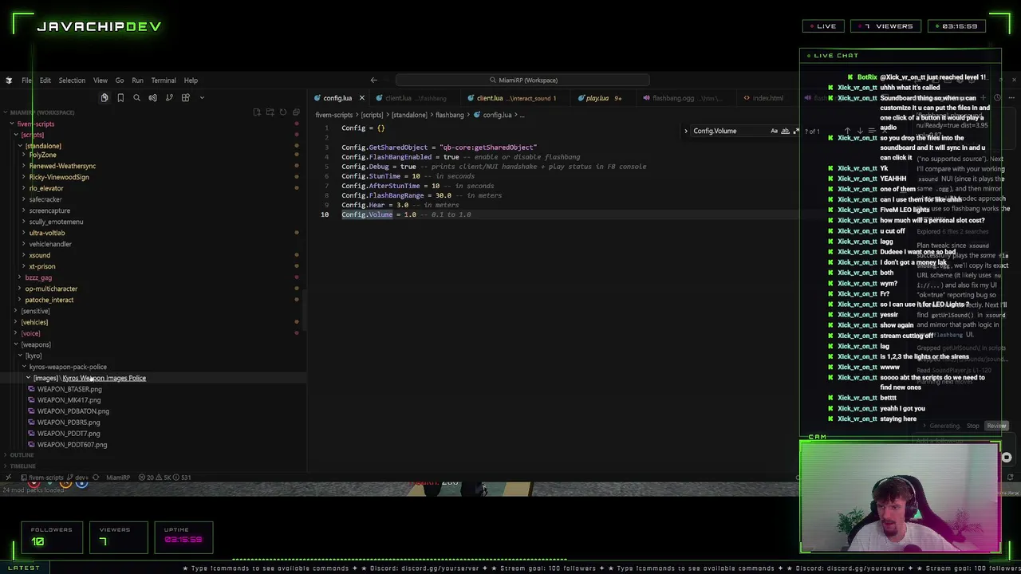Open the Selection menu
The image size is (1021, 574).
(x=72, y=81)
